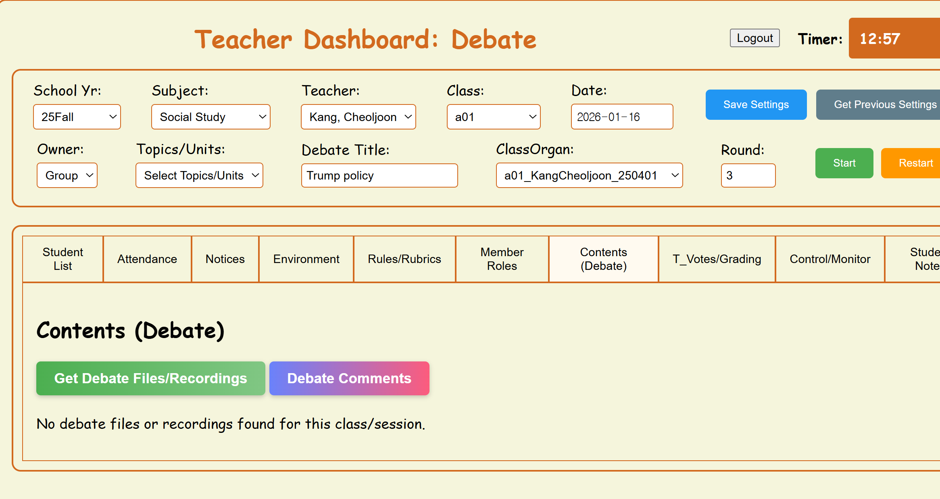The width and height of the screenshot is (940, 499).
Task: Switch to the Student List tab
Action: coord(63,259)
